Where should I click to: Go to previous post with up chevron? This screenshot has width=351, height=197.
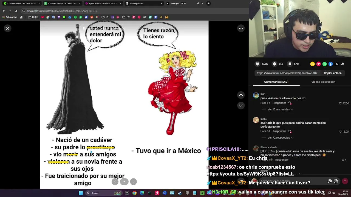tap(241, 95)
